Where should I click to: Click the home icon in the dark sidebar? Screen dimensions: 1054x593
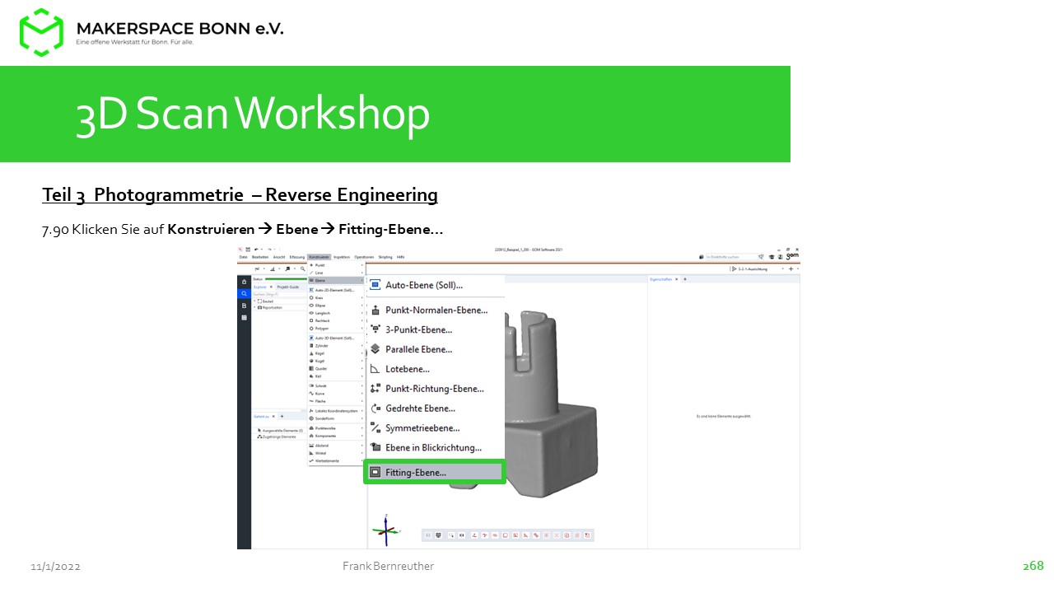click(x=244, y=282)
